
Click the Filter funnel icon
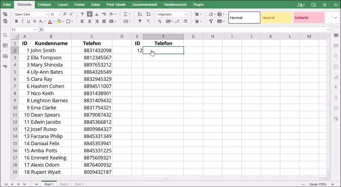pos(140,21)
